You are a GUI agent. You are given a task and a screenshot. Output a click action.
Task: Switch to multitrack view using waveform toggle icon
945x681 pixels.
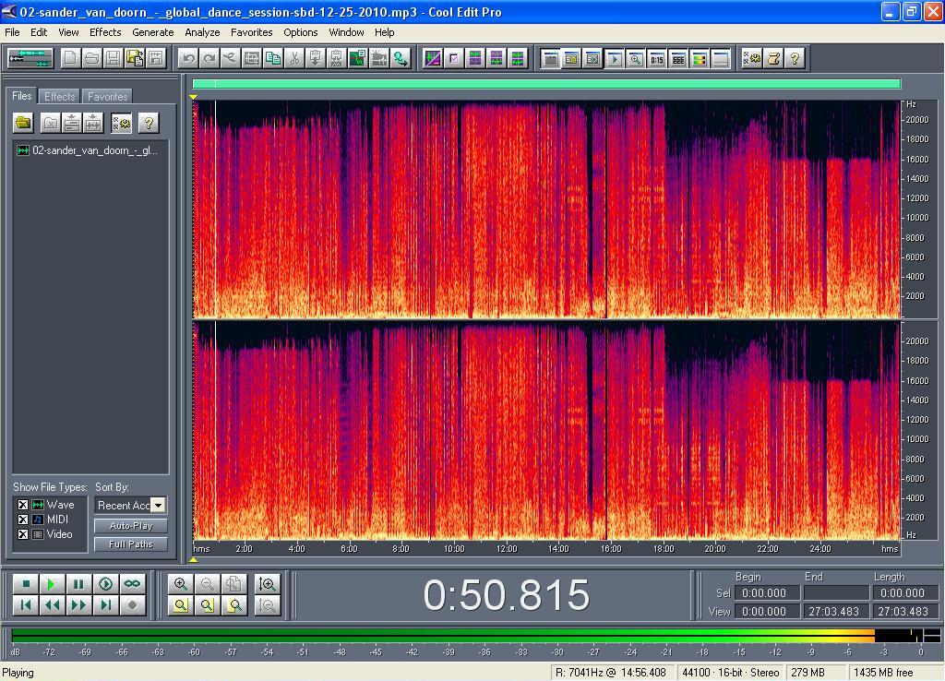point(30,58)
